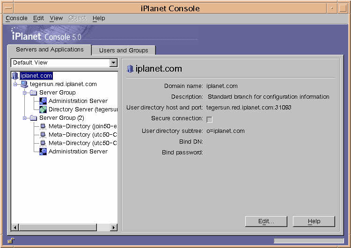The image size is (351, 248).
Task: Click the second Meta-Directory (utc50-C icon
Action: point(43,143)
